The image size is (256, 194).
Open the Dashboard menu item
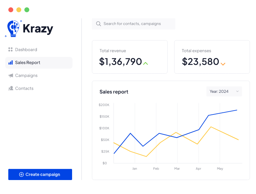click(26, 50)
